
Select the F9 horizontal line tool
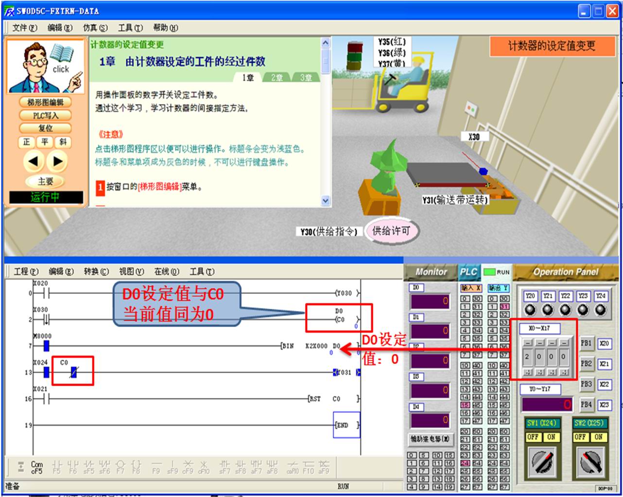pos(156,466)
